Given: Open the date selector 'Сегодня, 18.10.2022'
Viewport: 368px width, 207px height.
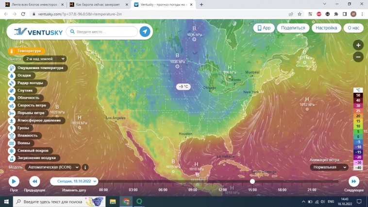Looking at the screenshot, I should click(74, 181).
